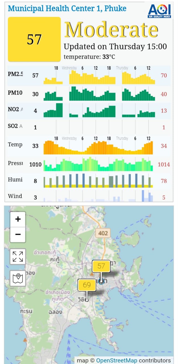
Task: Open the OpenStreetMap attribution link
Action: pyautogui.click(x=116, y=360)
